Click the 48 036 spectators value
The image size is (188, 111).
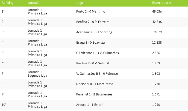coord(157,11)
